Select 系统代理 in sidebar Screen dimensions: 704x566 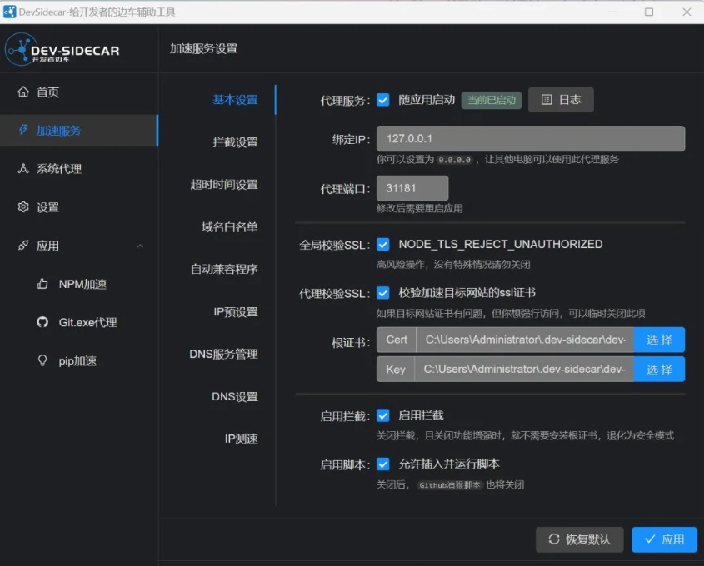79,169
